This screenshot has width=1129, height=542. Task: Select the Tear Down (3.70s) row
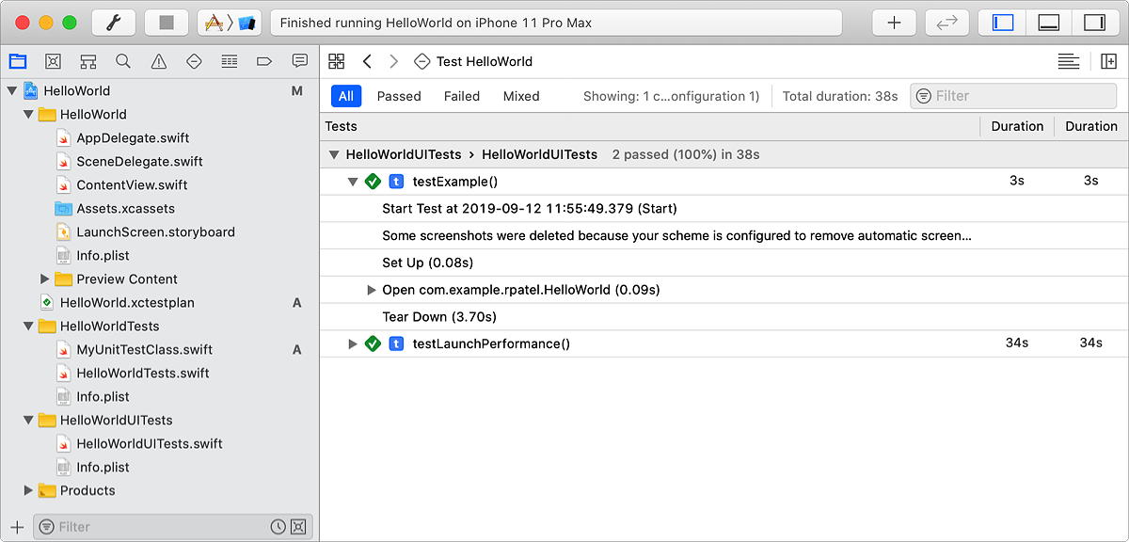724,317
